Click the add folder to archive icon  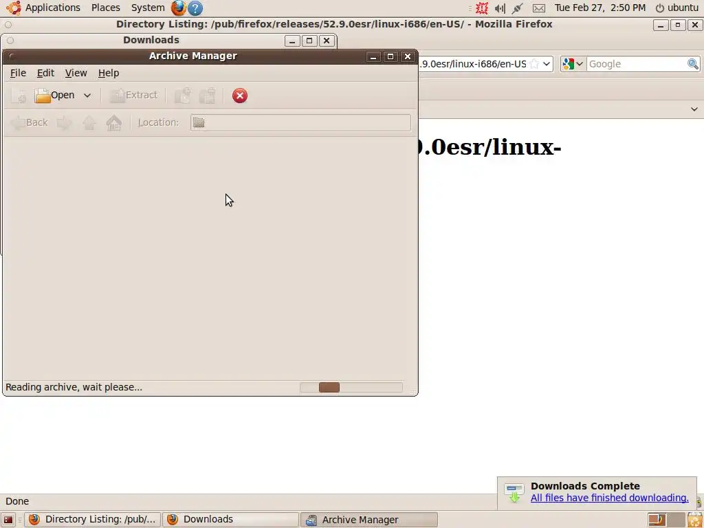pyautogui.click(x=208, y=96)
